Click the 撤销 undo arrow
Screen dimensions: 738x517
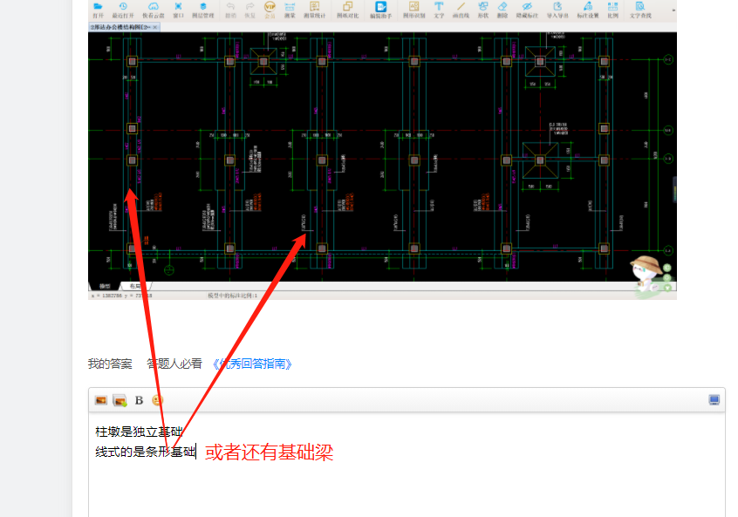230,10
